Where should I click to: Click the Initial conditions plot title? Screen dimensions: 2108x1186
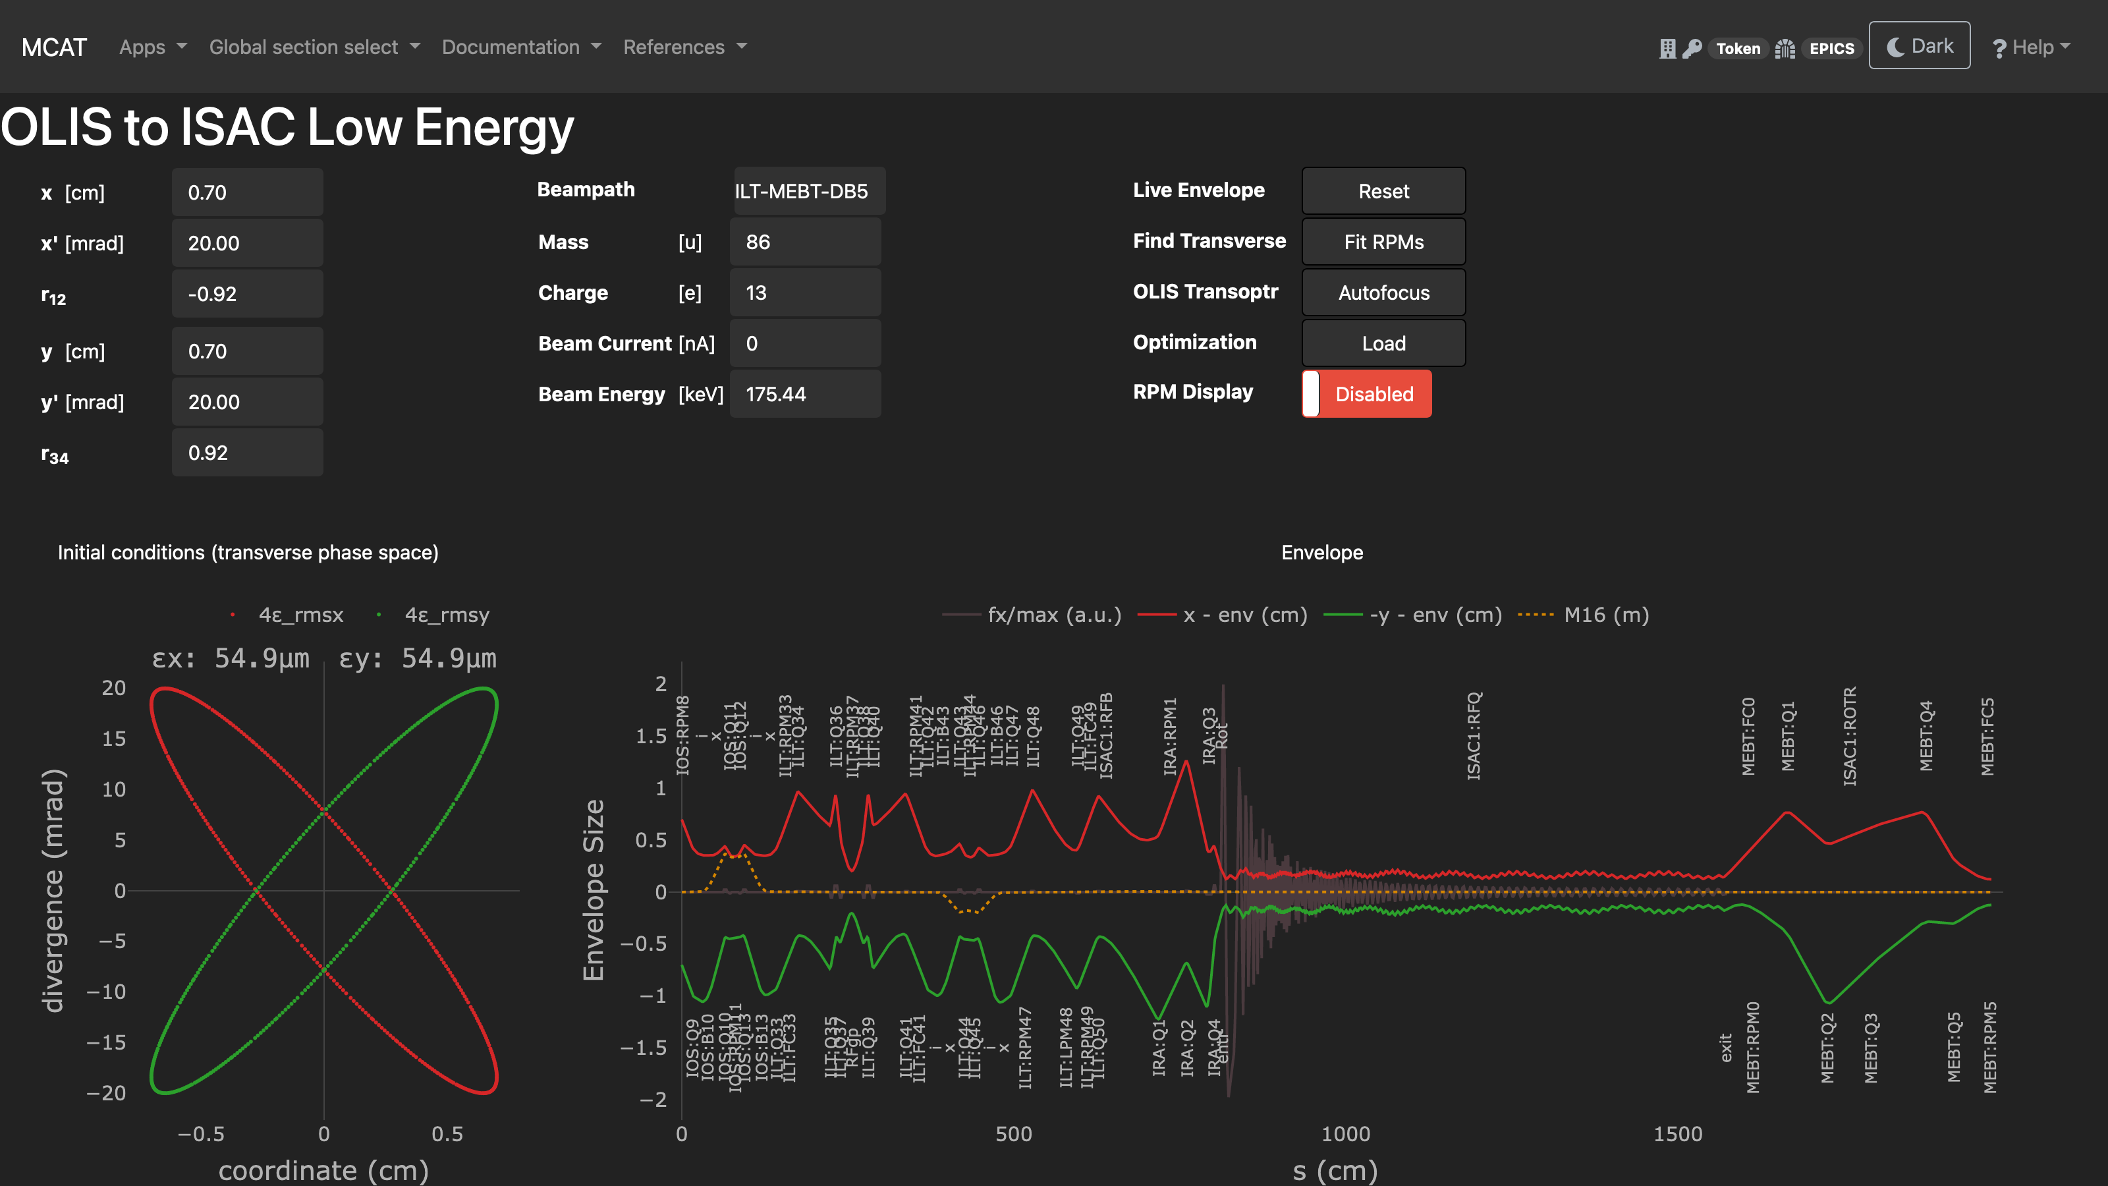(x=248, y=553)
